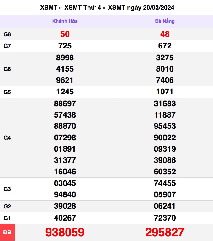Select G4 result 90022
The width and height of the screenshot is (213, 241).
(x=165, y=138)
